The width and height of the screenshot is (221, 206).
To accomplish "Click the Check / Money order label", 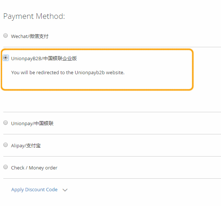I will pyautogui.click(x=34, y=168).
